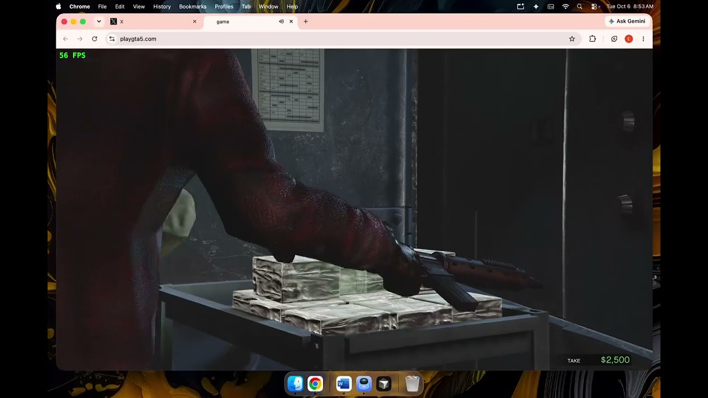The height and width of the screenshot is (398, 708).
Task: Switch to the X tab
Action: click(154, 22)
